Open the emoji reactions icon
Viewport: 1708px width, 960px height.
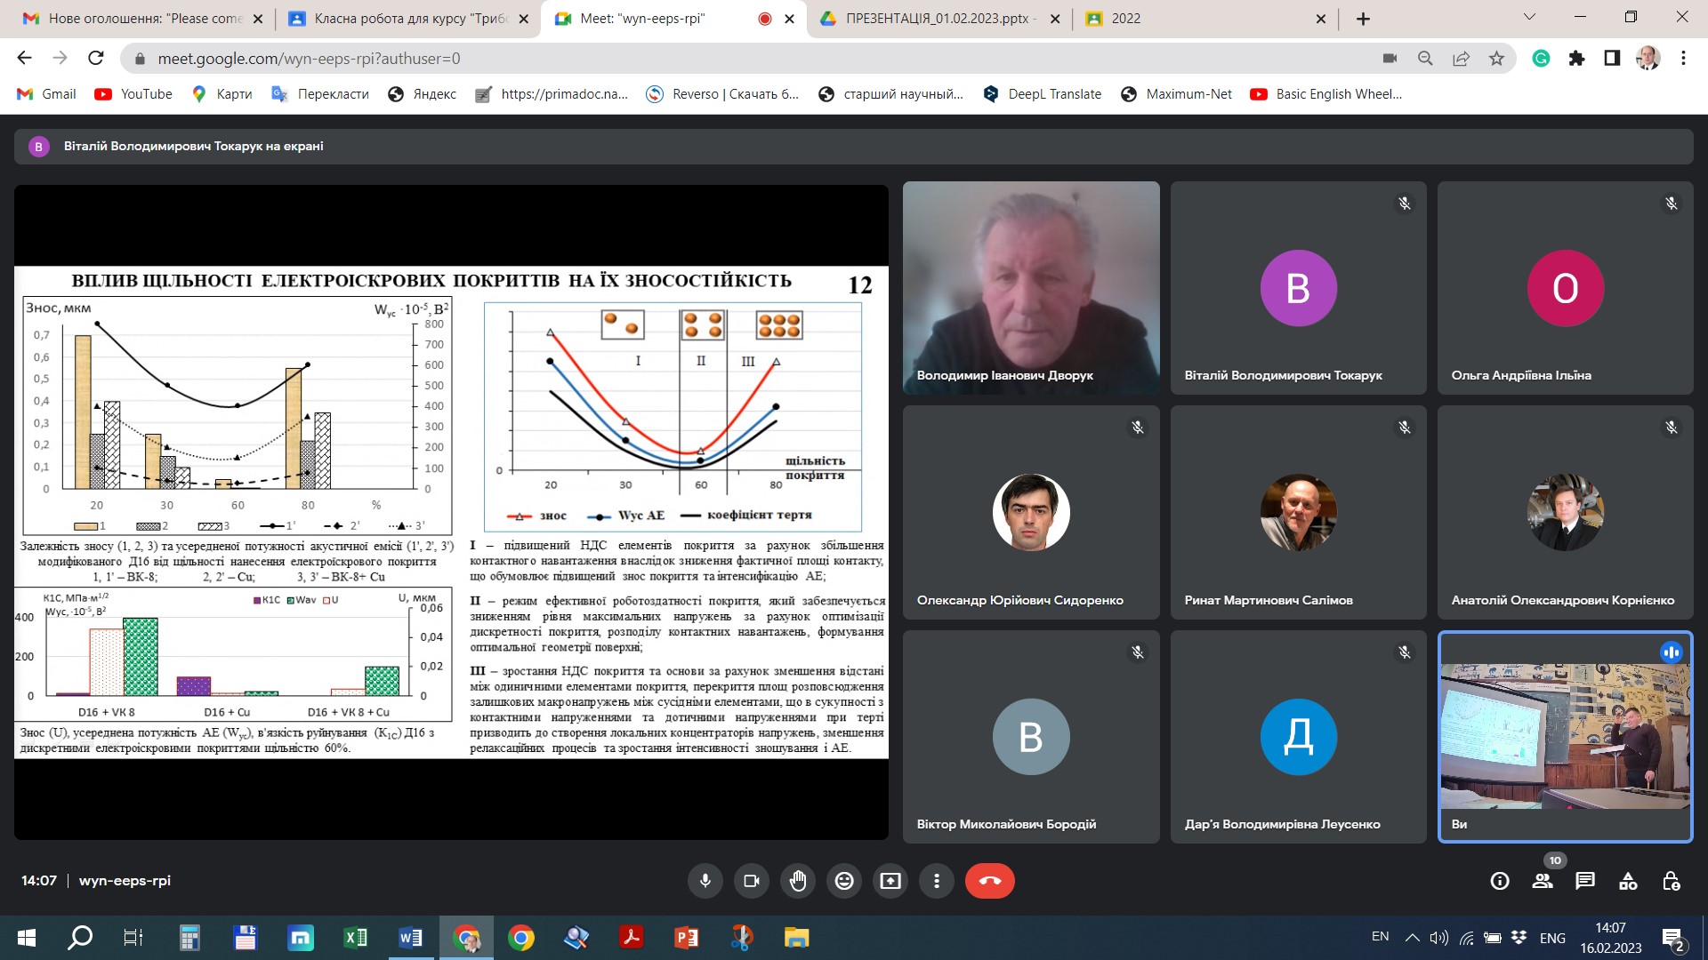[x=844, y=881]
